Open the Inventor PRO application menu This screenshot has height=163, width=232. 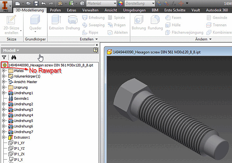[x=6, y=6]
